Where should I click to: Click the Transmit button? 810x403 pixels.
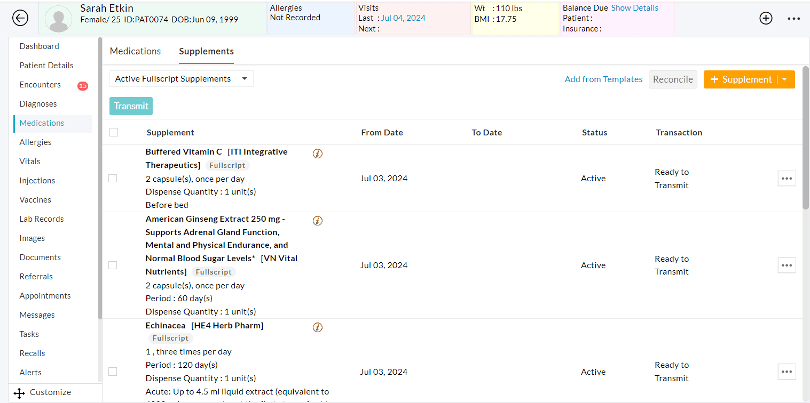131,106
